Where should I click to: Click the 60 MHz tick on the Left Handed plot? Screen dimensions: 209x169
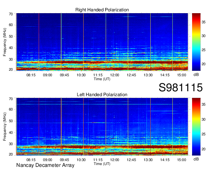11,109
